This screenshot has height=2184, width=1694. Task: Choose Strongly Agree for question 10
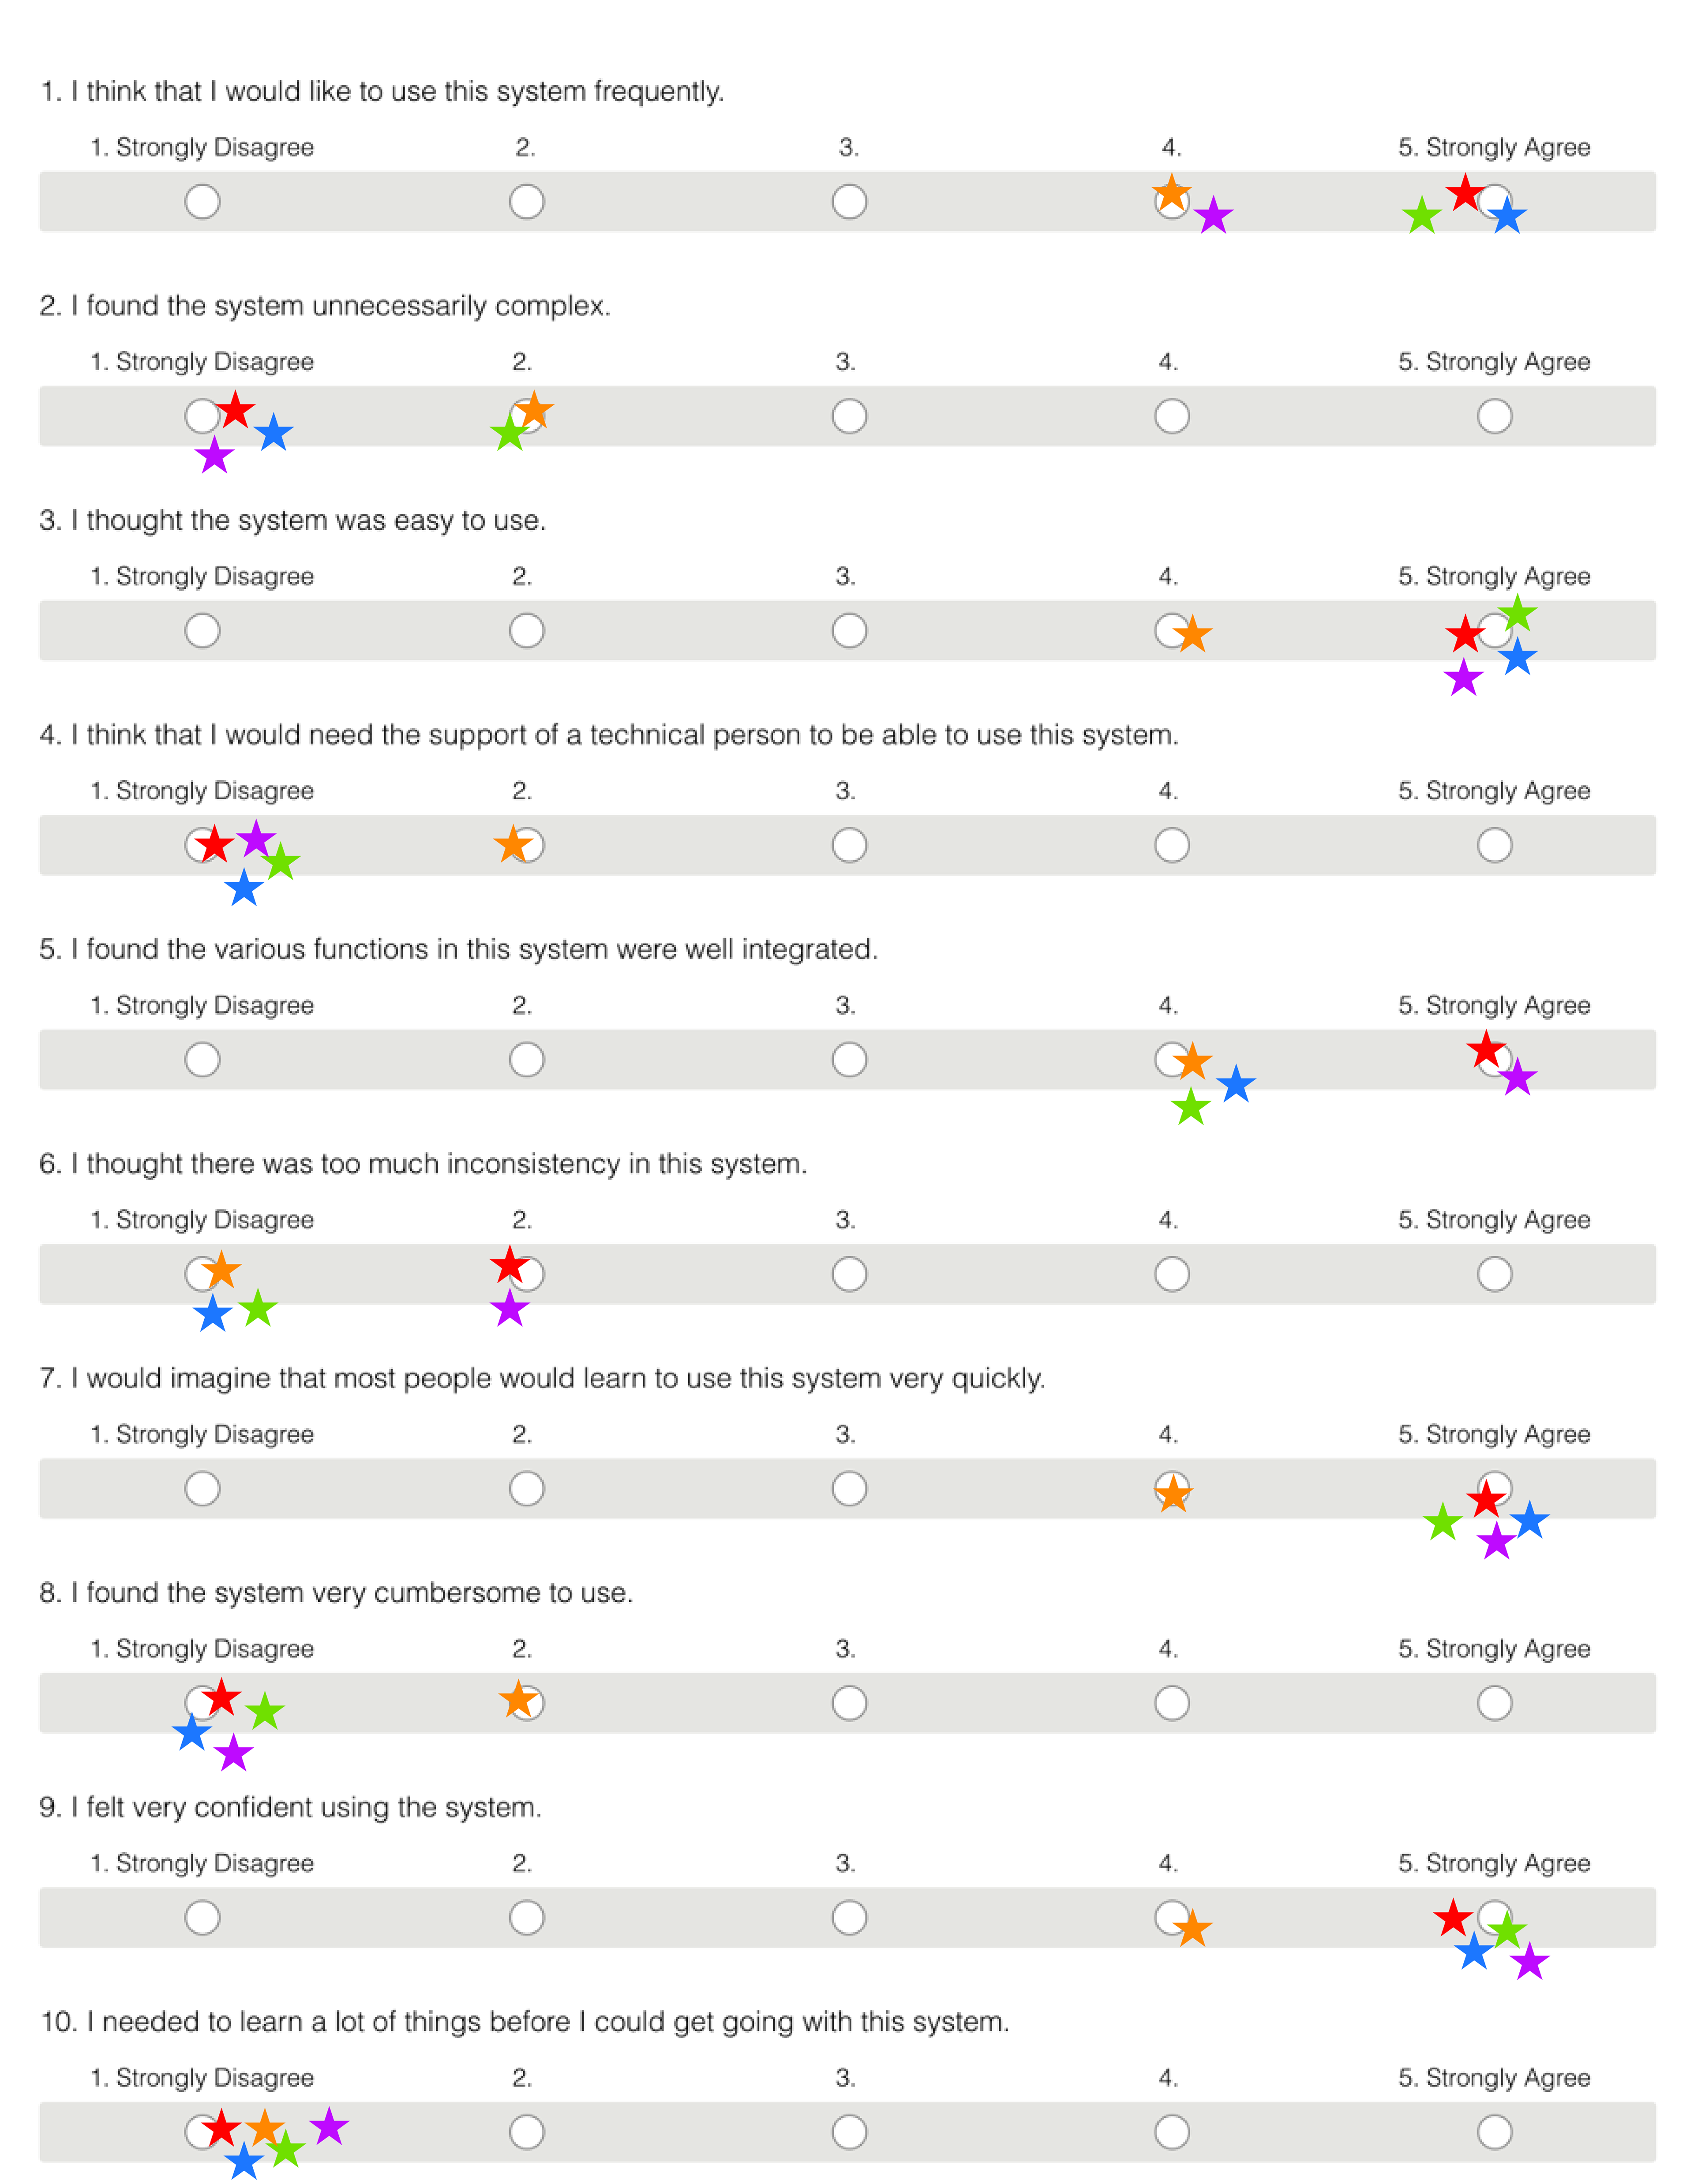[1494, 2132]
